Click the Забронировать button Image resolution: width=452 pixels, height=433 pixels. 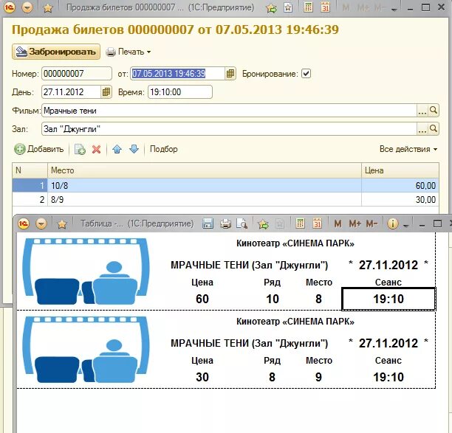(56, 52)
